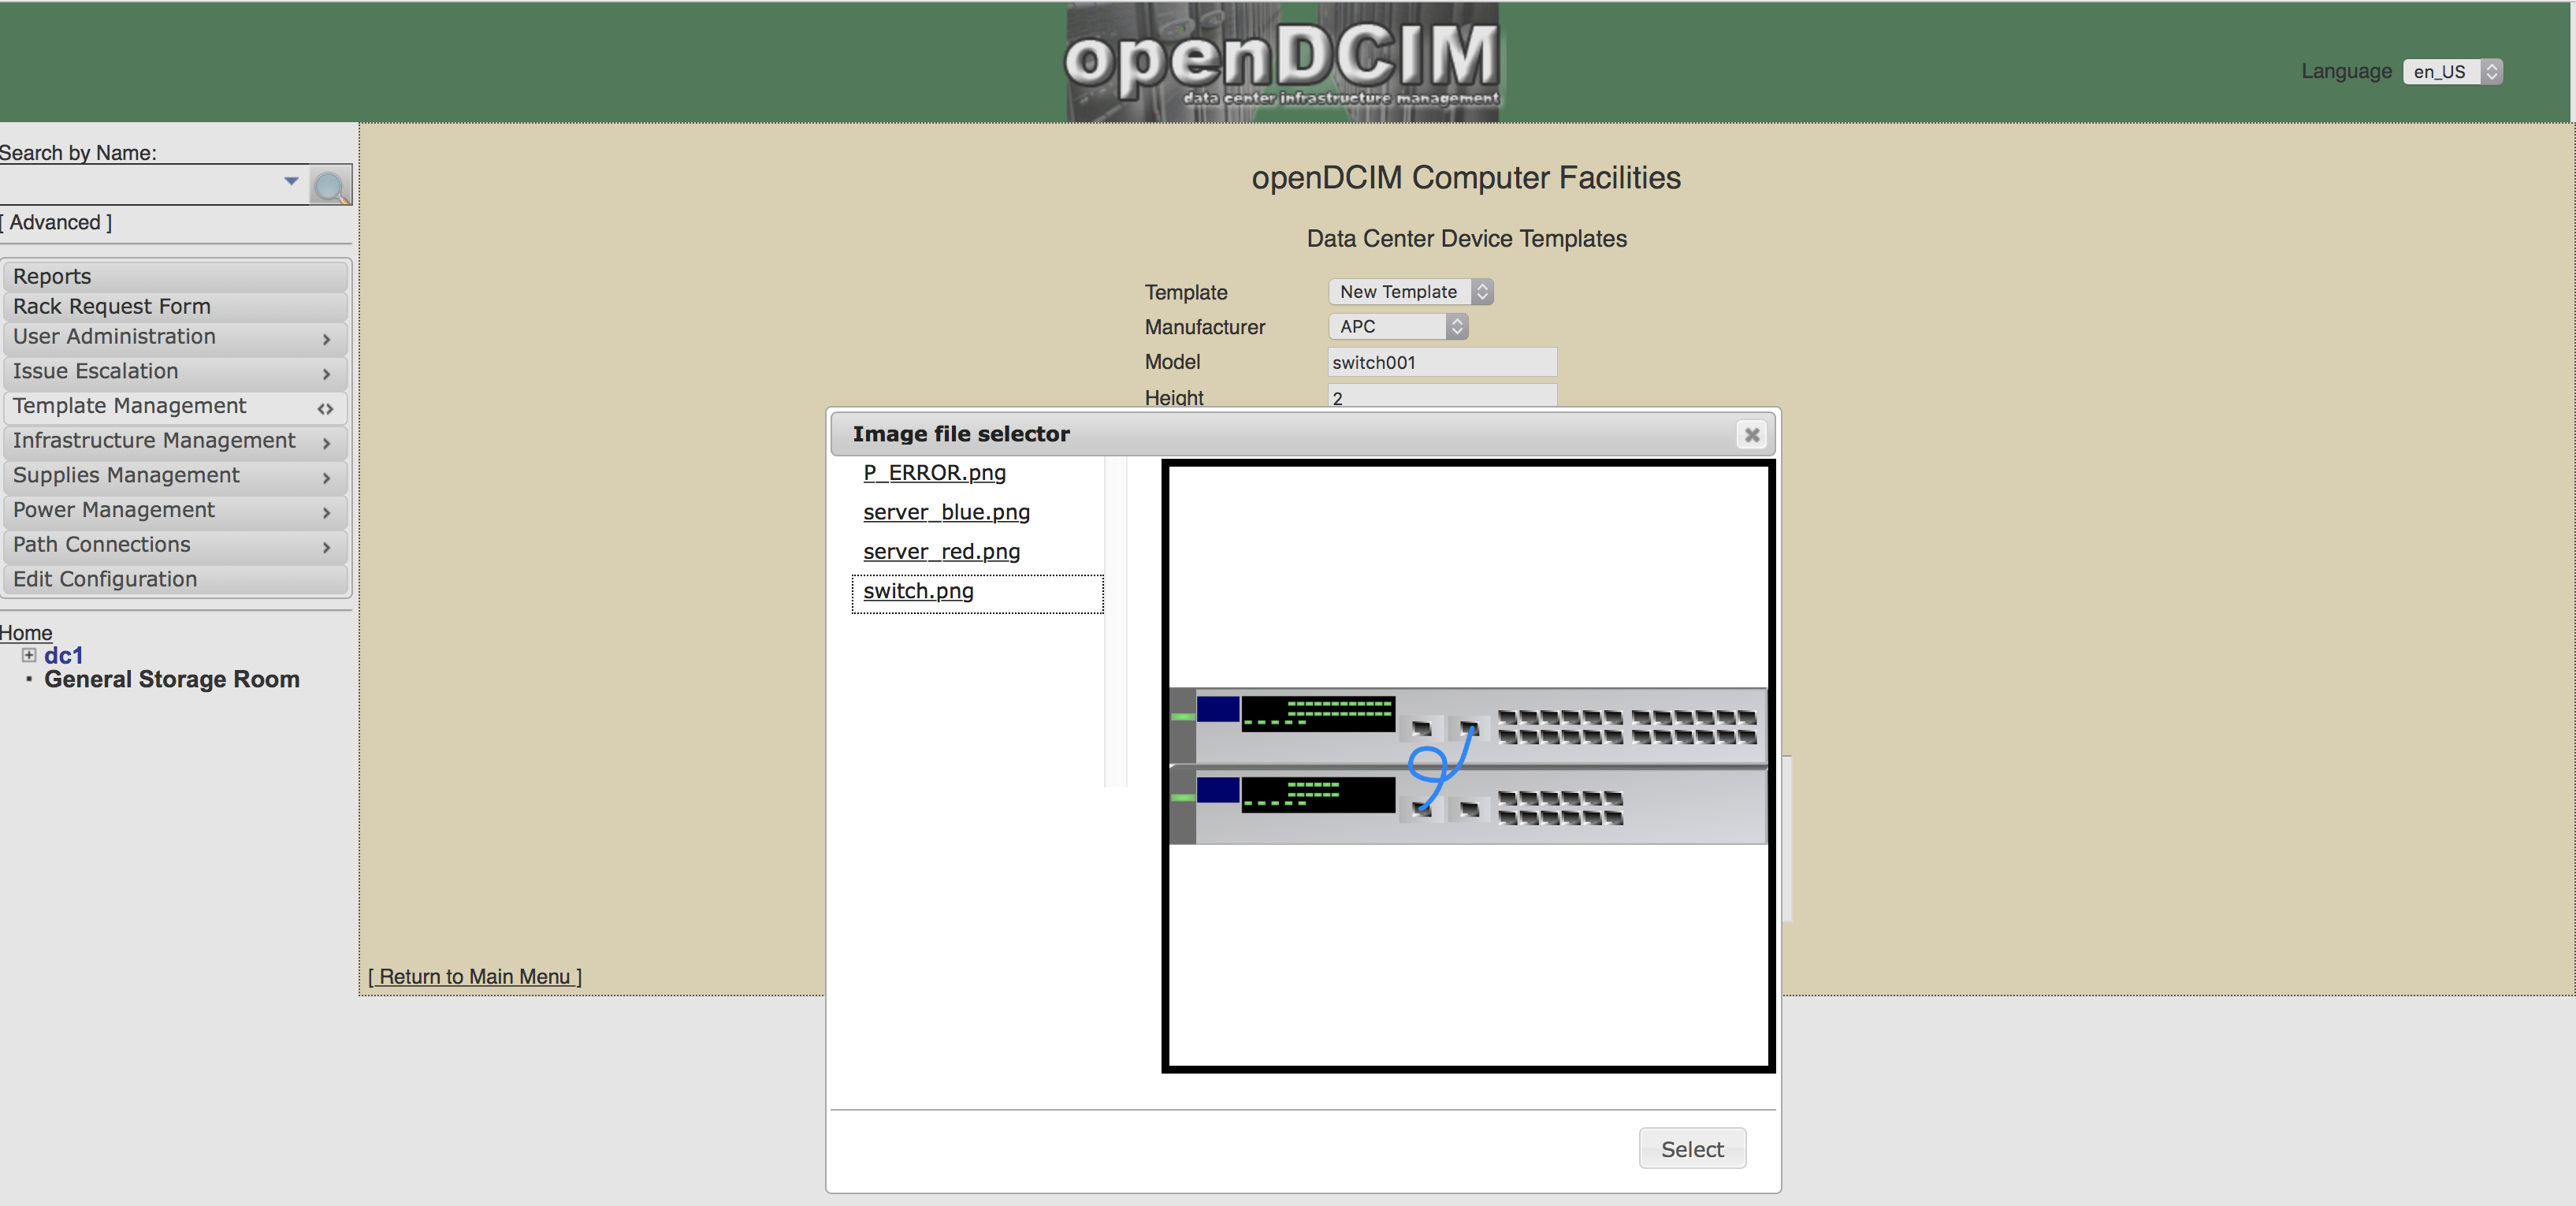Choose server_blue.png file
The height and width of the screenshot is (1206, 2576).
pos(946,512)
